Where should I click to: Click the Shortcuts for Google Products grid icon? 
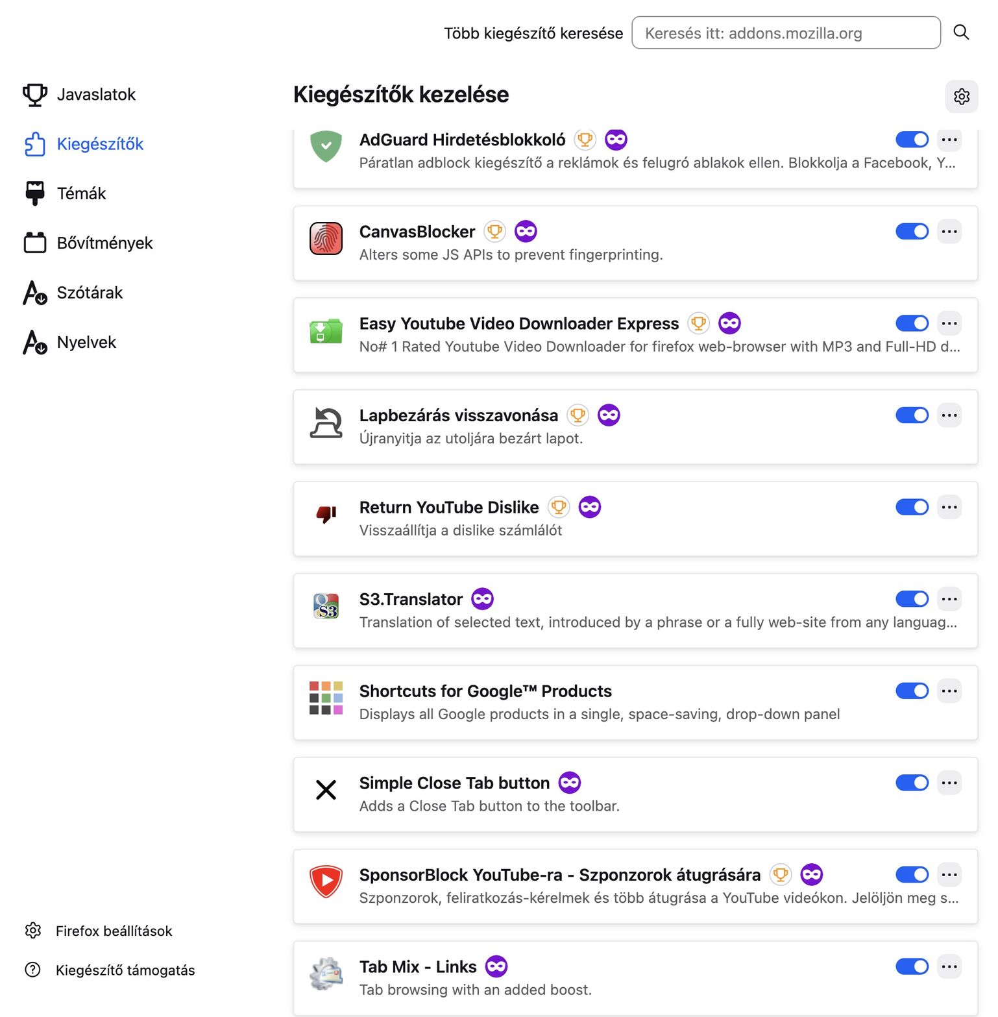[326, 698]
